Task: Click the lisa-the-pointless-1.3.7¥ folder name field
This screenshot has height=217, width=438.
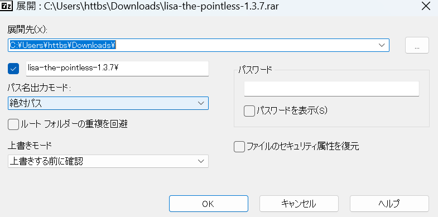Action: point(117,69)
